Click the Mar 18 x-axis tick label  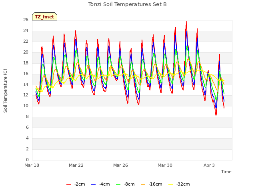[32, 165]
